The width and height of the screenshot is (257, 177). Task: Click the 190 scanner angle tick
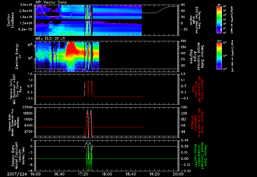click(184, 41)
